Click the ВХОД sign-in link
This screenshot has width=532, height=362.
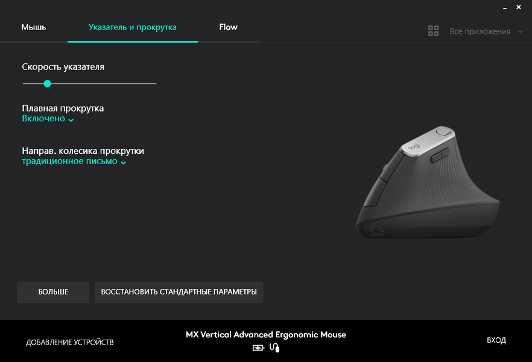(496, 340)
